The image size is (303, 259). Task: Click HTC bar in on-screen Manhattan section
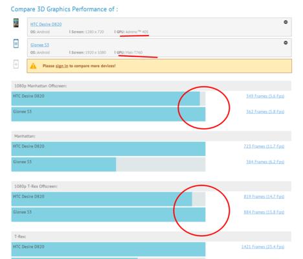click(x=108, y=149)
